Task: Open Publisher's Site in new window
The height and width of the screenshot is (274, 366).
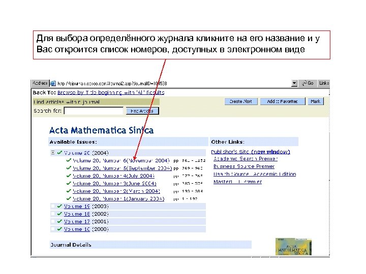Action: 251,152
